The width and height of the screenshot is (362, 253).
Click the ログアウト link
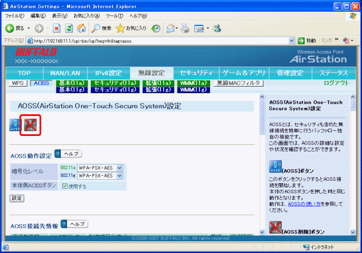point(336,83)
